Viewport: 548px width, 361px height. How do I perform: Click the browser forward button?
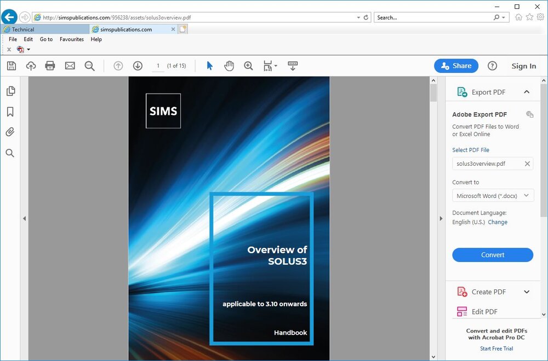coord(25,17)
